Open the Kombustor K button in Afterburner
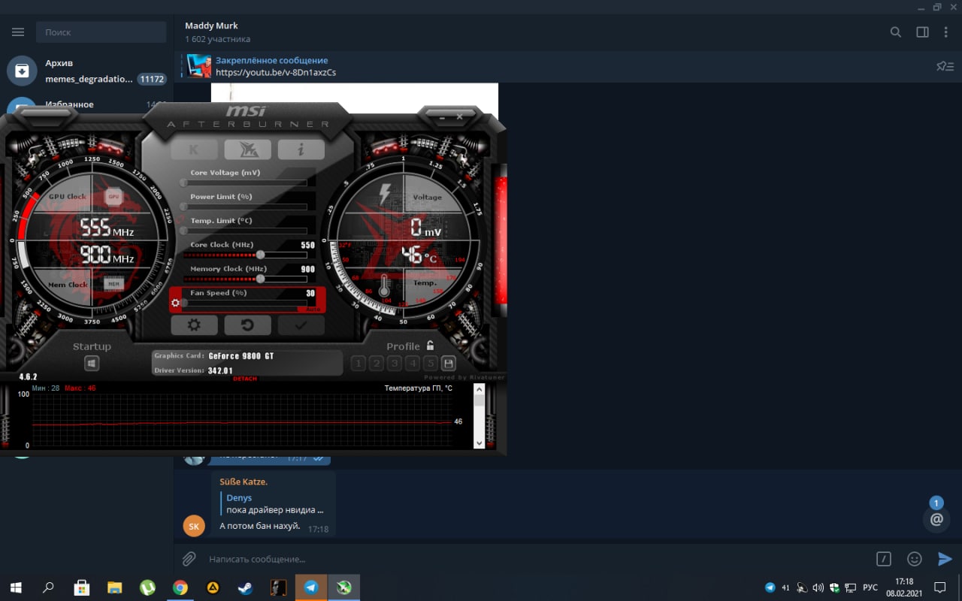962x601 pixels. click(194, 149)
